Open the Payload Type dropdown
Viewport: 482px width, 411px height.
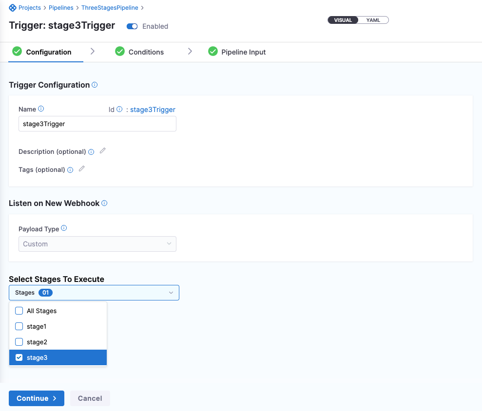click(97, 244)
